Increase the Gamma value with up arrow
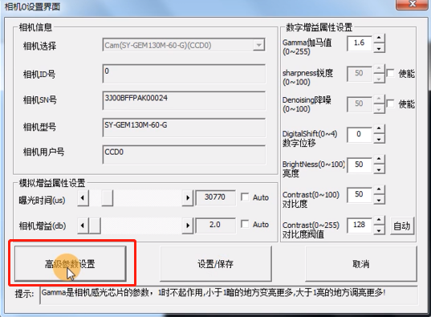This screenshot has width=431, height=317. click(379, 39)
